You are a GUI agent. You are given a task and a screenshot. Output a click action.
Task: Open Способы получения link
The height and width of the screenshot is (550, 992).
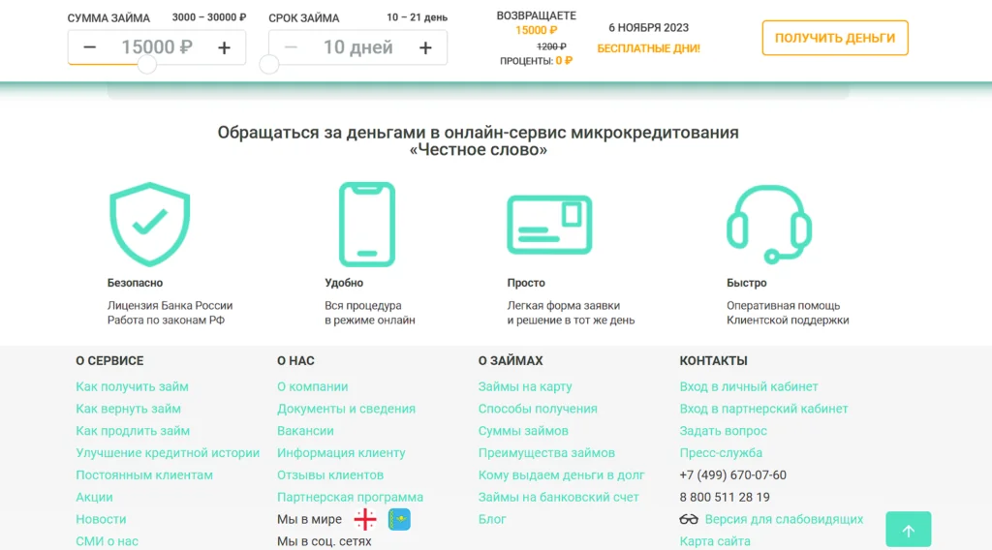coord(538,409)
